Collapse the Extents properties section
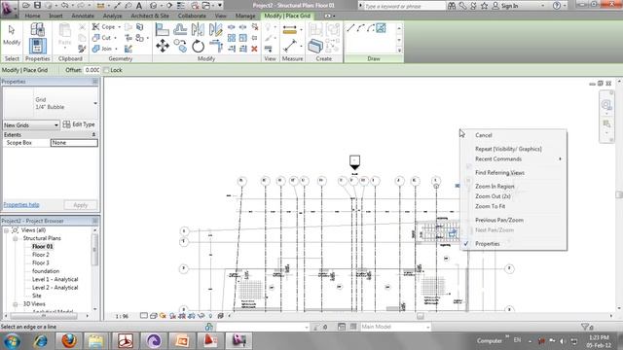The image size is (623, 350). pos(93,135)
